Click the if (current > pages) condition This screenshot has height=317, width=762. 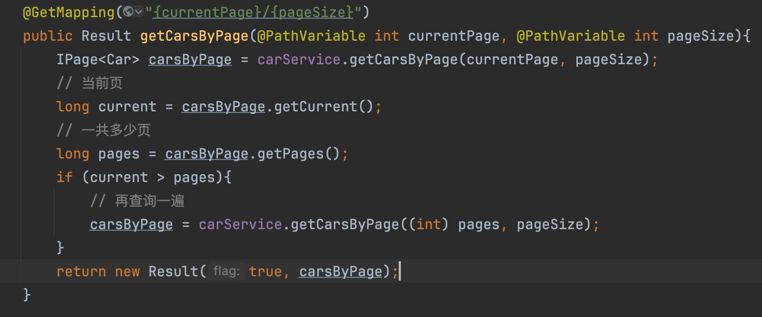coord(144,177)
